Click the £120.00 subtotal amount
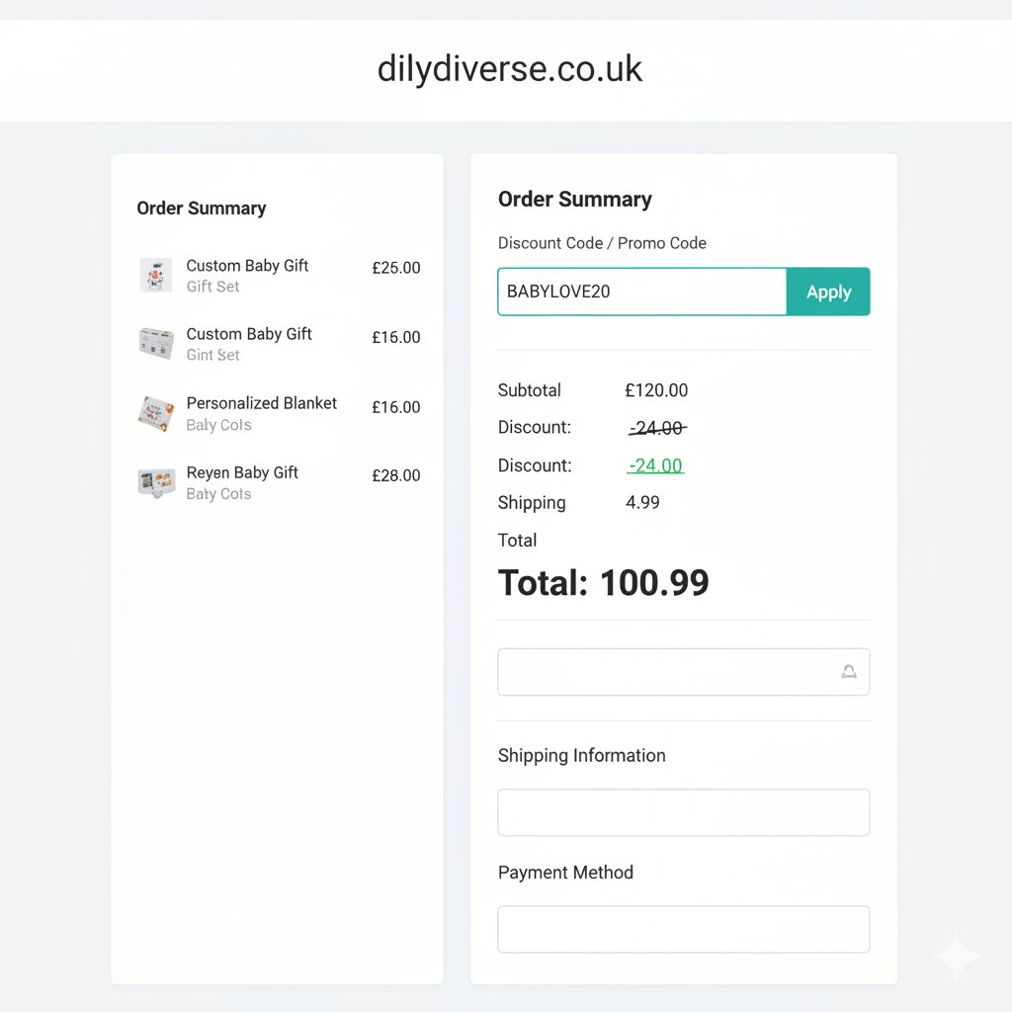The width and height of the screenshot is (1012, 1012). pyautogui.click(x=656, y=390)
